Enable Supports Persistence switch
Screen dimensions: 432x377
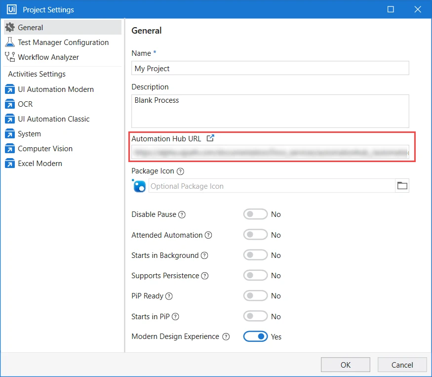coord(255,275)
